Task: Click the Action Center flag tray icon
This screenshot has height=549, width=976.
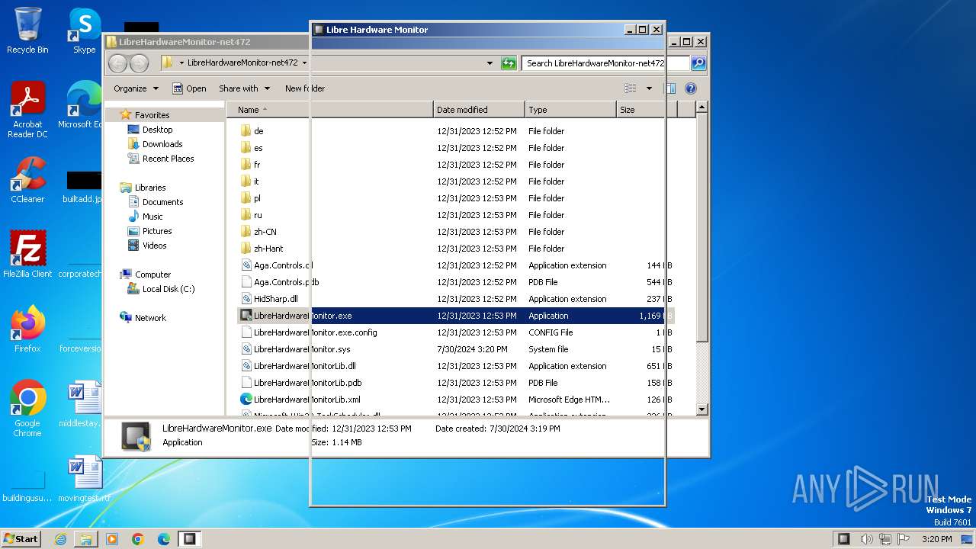Action: pos(904,539)
